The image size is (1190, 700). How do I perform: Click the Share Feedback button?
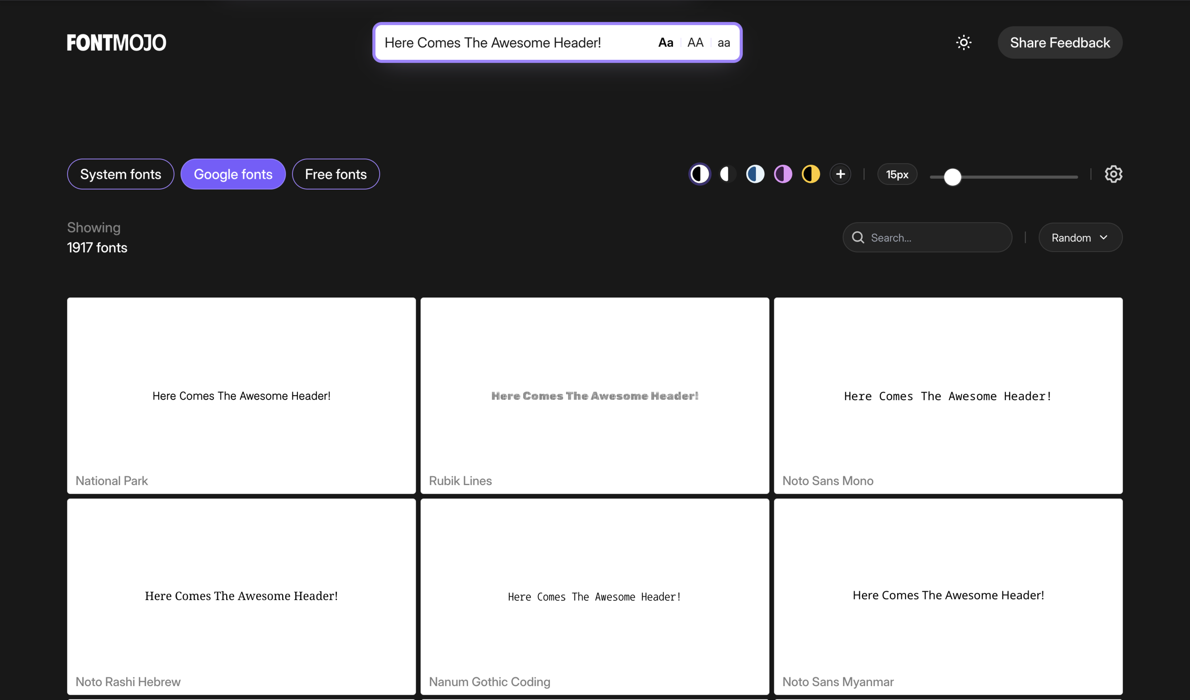(x=1059, y=42)
